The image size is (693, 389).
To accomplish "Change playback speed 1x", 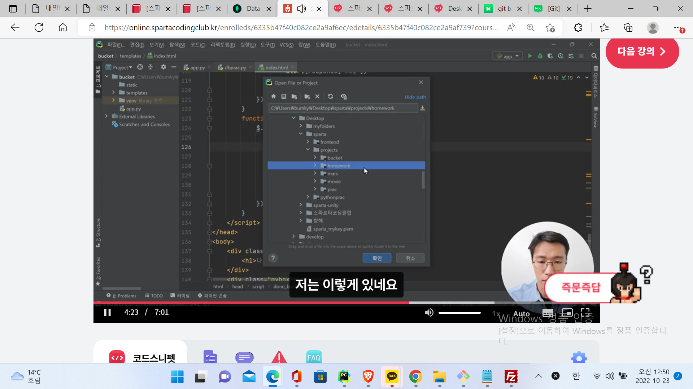I will tap(496, 314).
